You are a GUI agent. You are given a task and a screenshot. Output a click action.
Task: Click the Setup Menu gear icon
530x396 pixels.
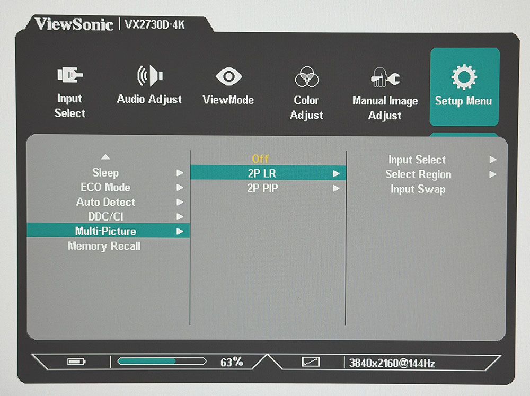click(x=464, y=77)
